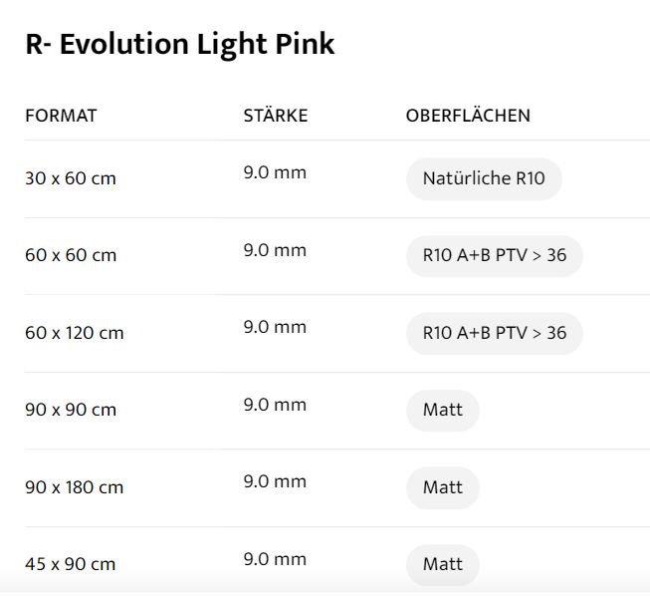Screen dimensions: 650x600
Task: Click the 60 x 60 cm format cell
Action: click(71, 256)
